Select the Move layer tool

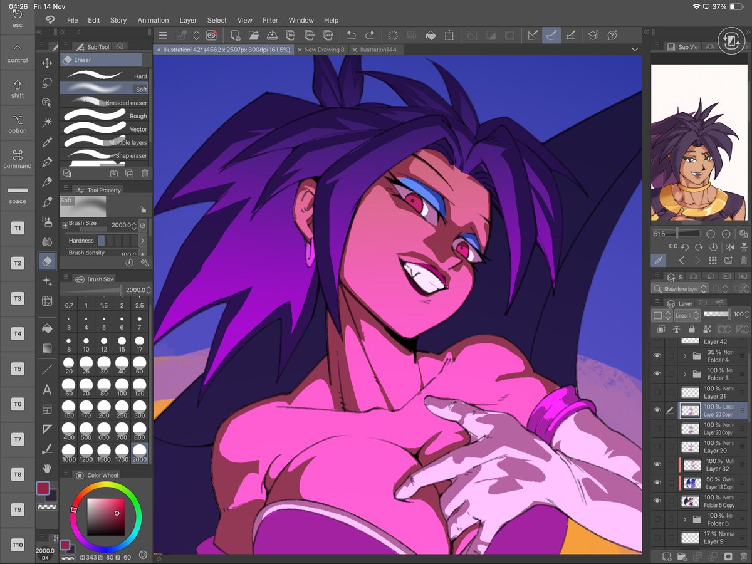(x=47, y=63)
